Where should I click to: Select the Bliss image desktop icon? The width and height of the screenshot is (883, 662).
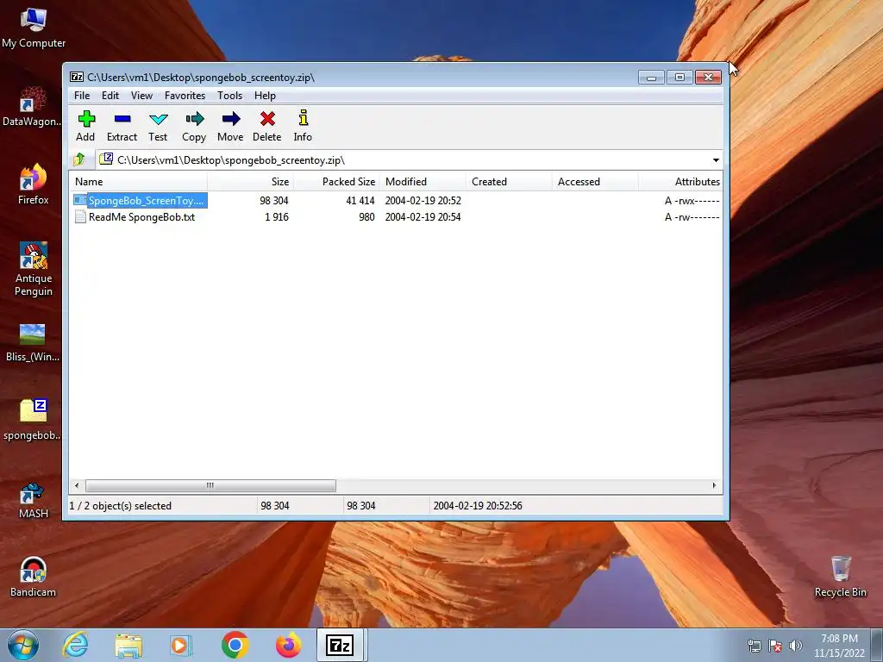tap(32, 342)
